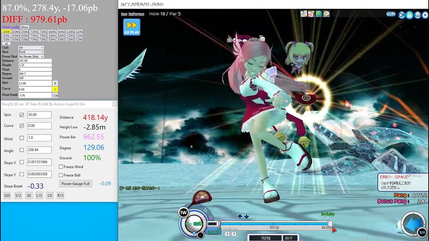Click the heart card with arrow icon

click(x=311, y=14)
